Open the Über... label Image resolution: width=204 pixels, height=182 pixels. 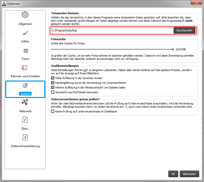(x=25, y=129)
